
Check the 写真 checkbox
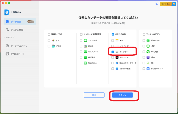[49, 40]
